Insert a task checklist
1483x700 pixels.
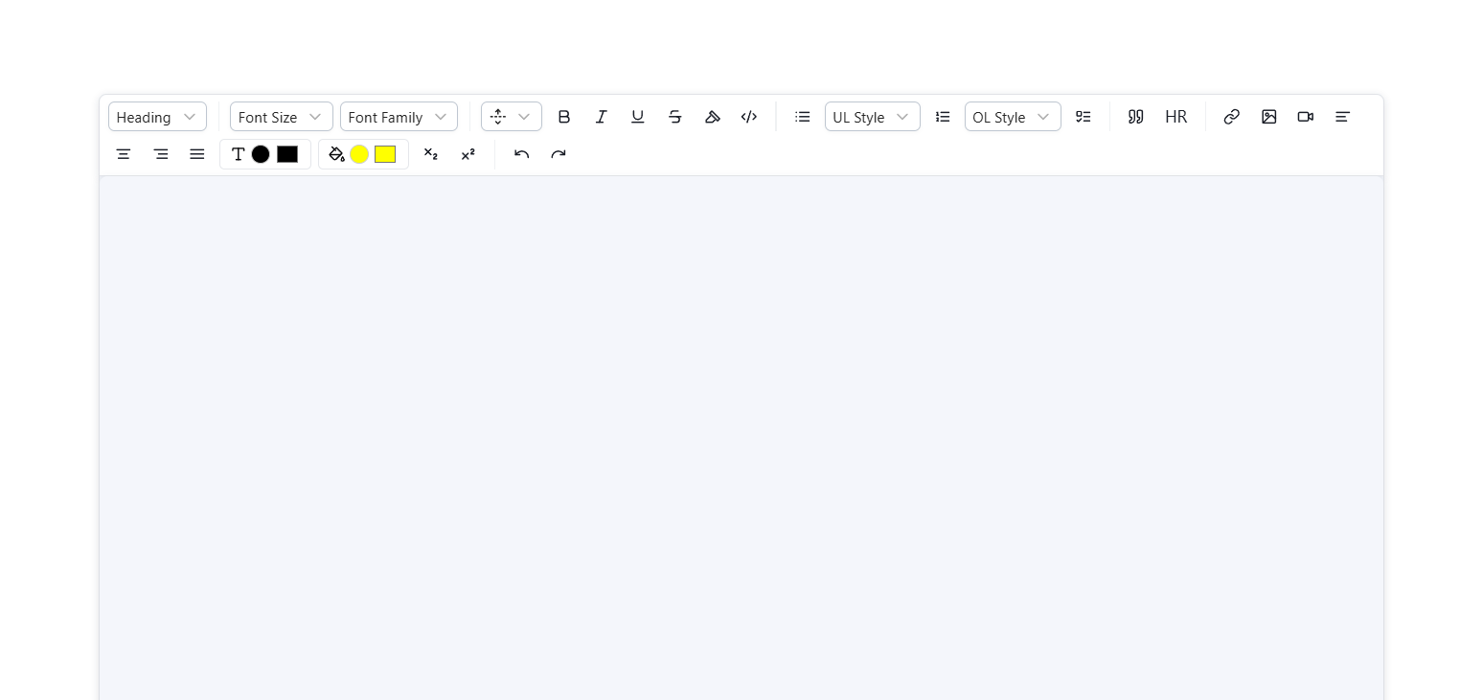point(1083,116)
